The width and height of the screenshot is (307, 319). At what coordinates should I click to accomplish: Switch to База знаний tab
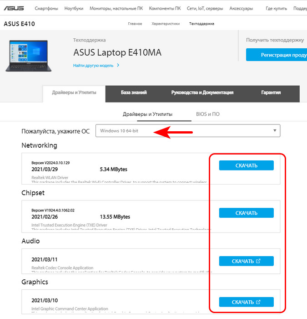(x=134, y=93)
